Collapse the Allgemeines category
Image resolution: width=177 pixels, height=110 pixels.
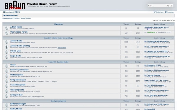point(173,24)
